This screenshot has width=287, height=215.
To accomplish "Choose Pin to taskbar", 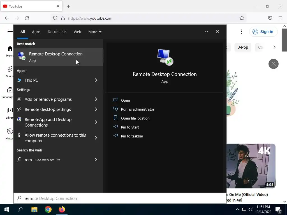I will coord(128,136).
